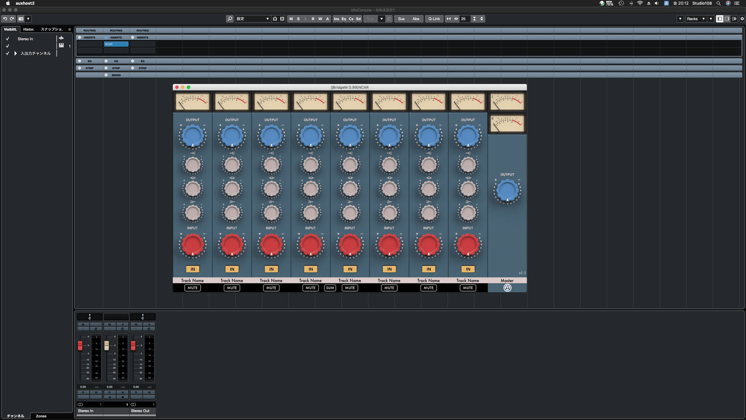
Task: Toggle the SENDS rack bypass dot
Action: point(106,75)
